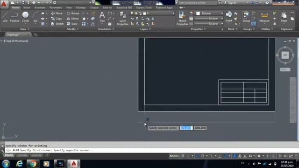Viewport: 299px width, 168px height.
Task: Activate the Mirror command
Action: 73,19
